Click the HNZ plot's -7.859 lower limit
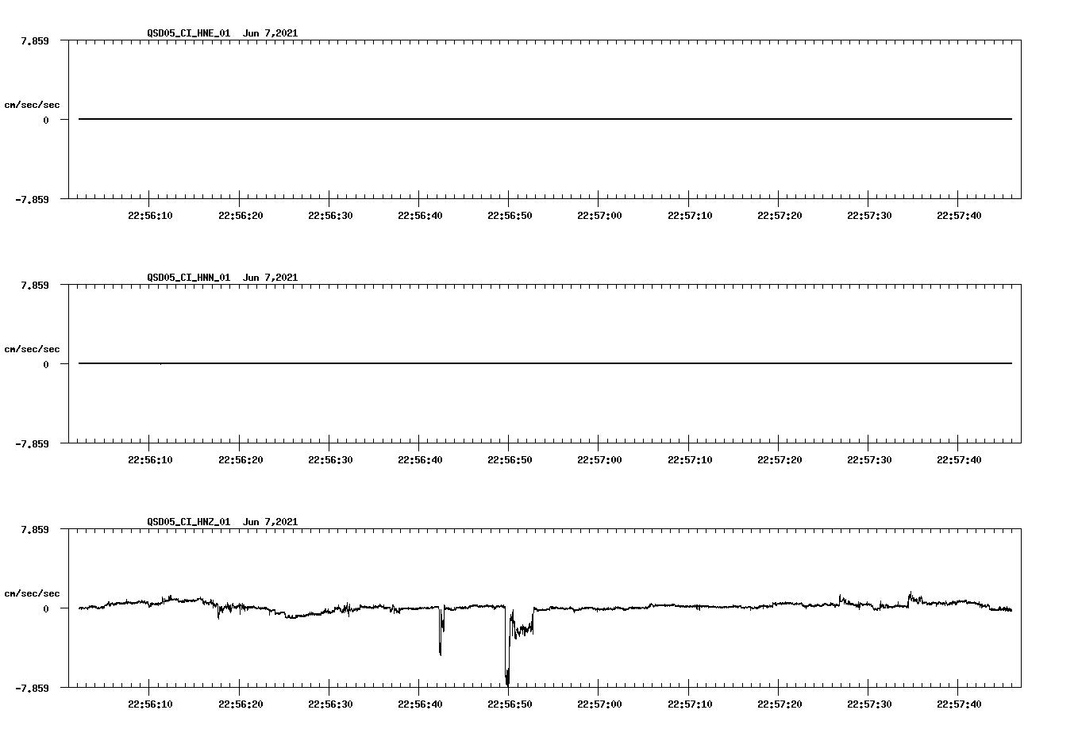The width and height of the screenshot is (1078, 733). [x=33, y=688]
